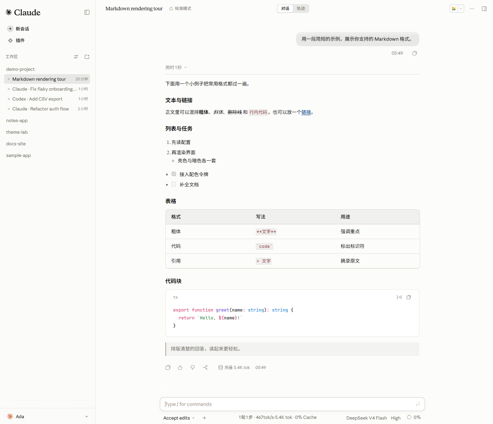Viewport: 493px width, 424px height.
Task: Toggle code block line wrap icon
Action: (399, 297)
